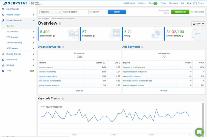The image size is (207, 137).
Task: Click Show all under Ads keywords
Action: [x=164, y=91]
